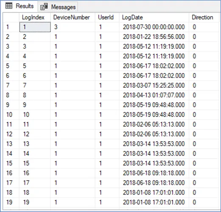Click LogDate cell in row 5

point(154,66)
